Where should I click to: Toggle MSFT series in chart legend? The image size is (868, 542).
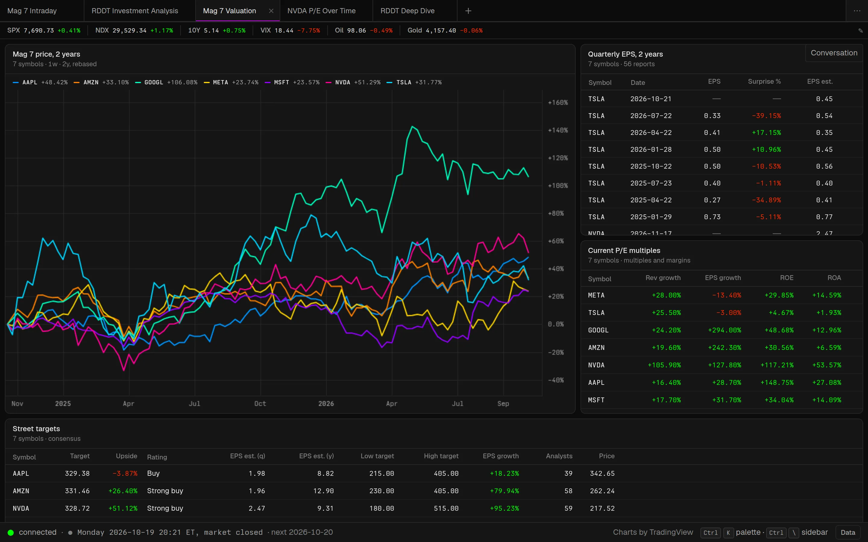pos(292,83)
